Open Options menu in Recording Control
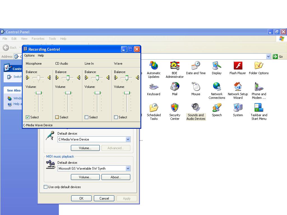Image resolution: width=287 pixels, height=215 pixels. coord(29,55)
